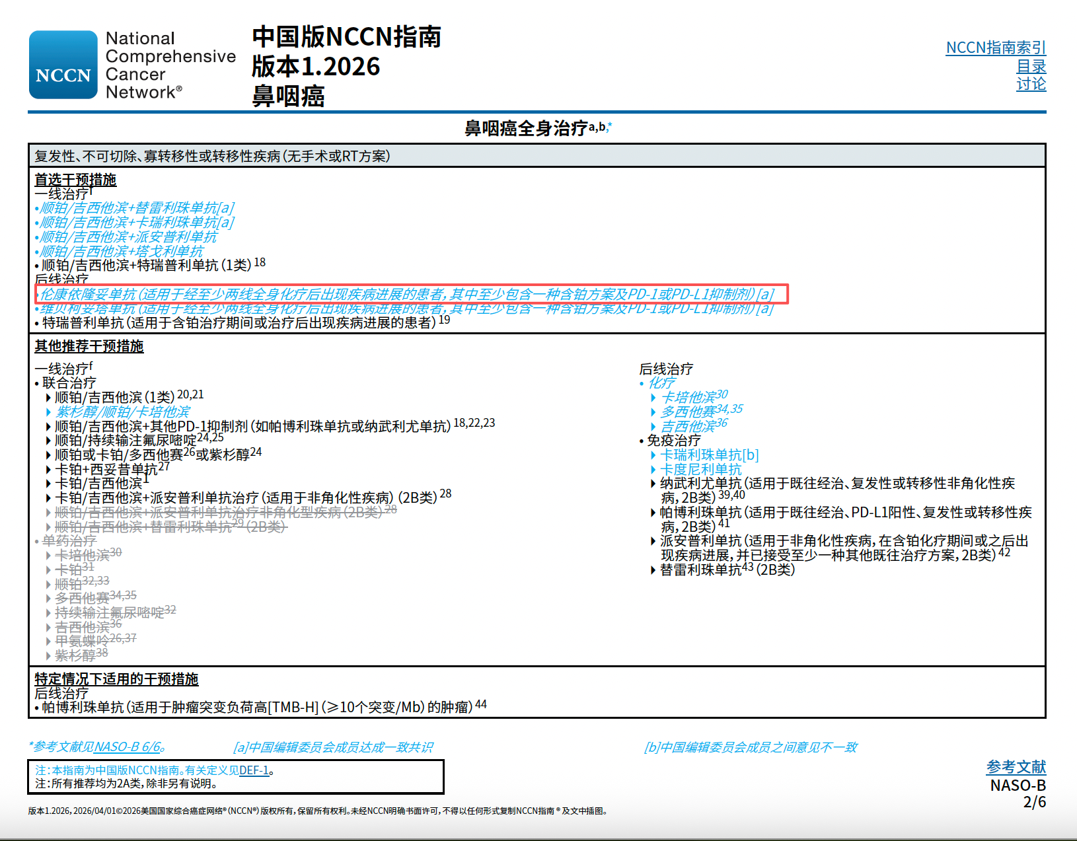Screen dimensions: 1077x841
Task: Go to the 讨论 section link
Action: (1031, 84)
